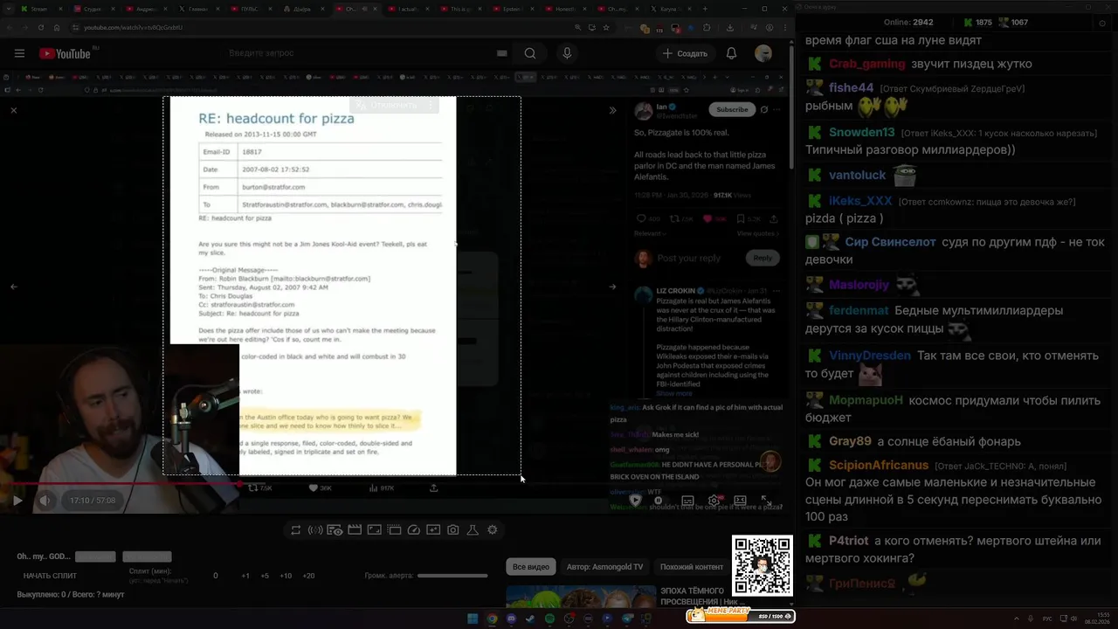
Task: Click the 'НАЧАТЬ СПЛИТ' button
Action: coord(50,576)
